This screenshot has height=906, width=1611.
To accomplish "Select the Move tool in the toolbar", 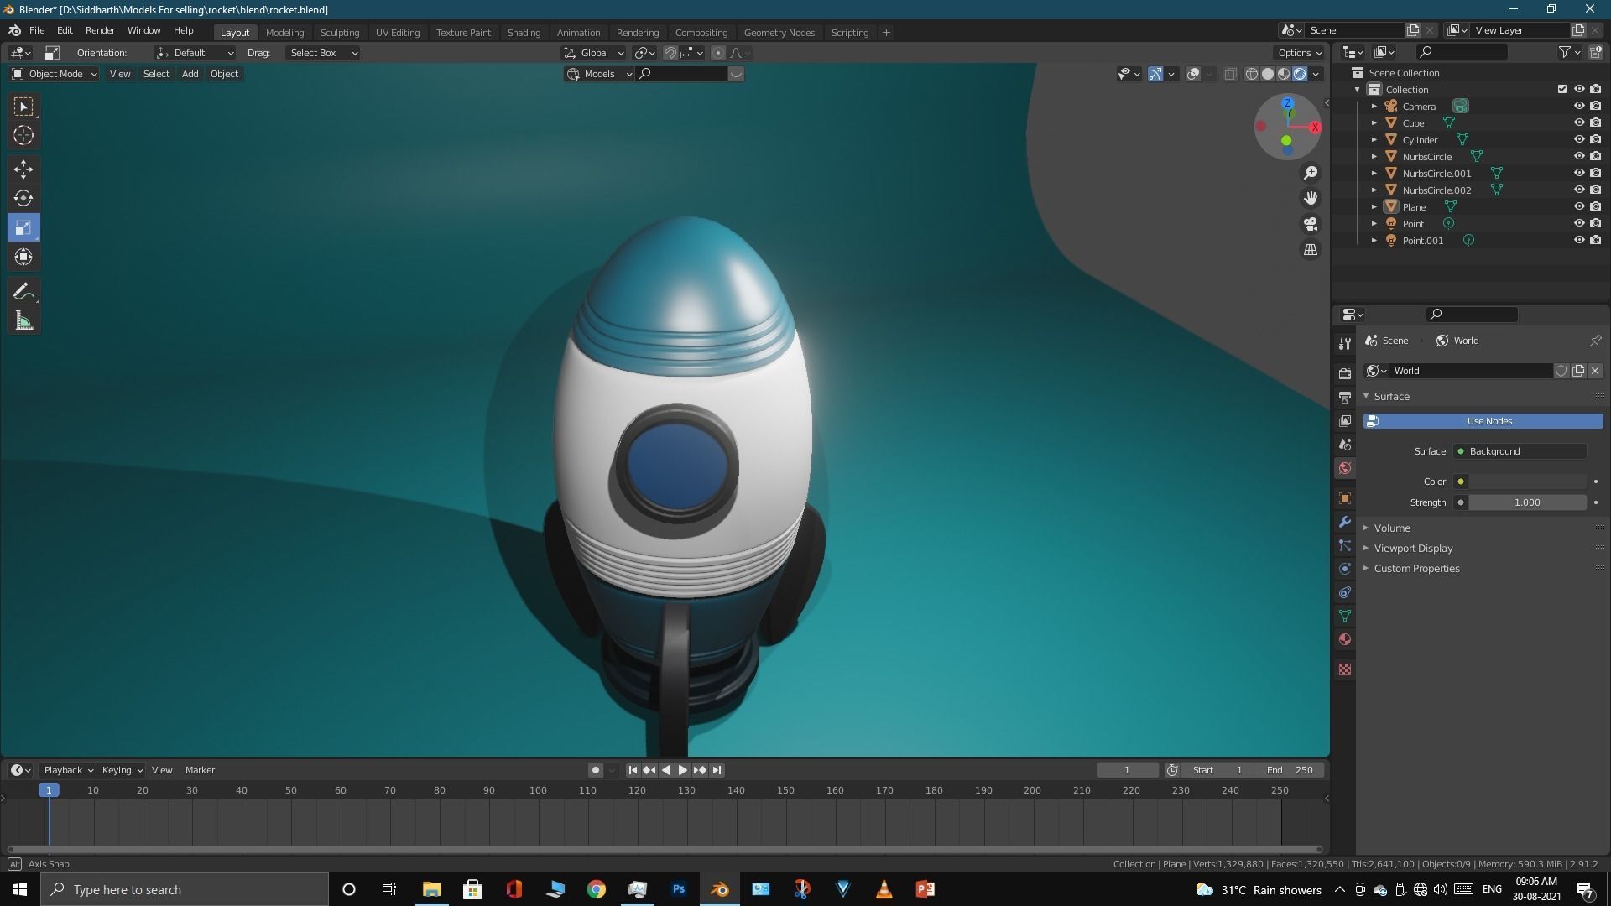I will click(x=23, y=169).
